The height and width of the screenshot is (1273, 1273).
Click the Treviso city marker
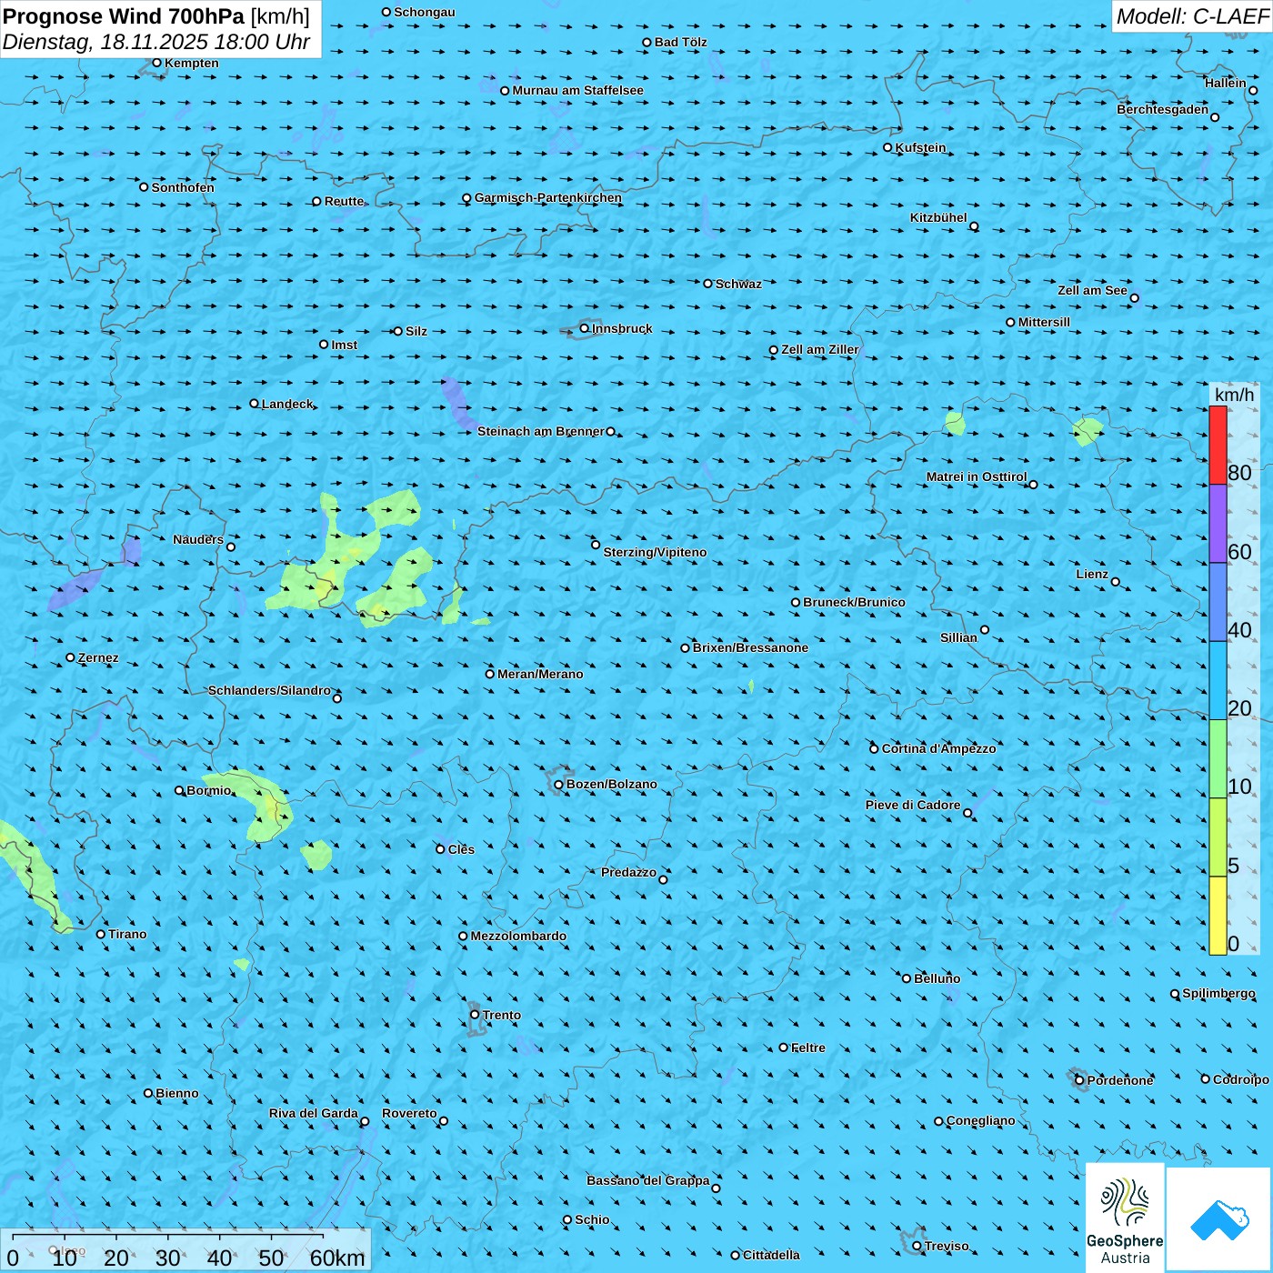pyautogui.click(x=917, y=1246)
